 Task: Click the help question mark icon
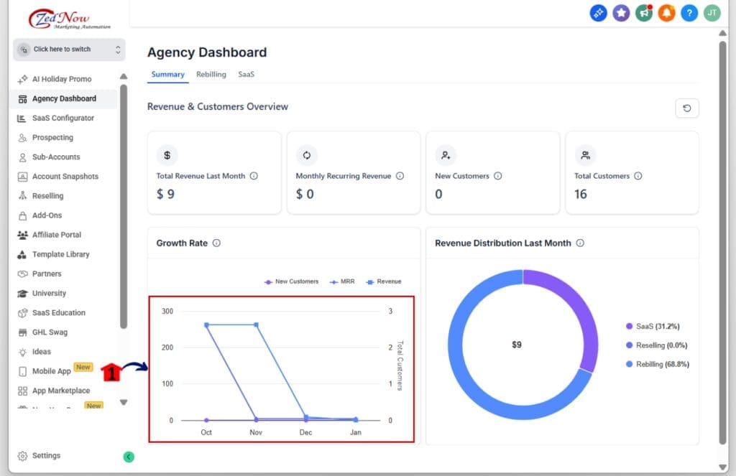coord(689,13)
